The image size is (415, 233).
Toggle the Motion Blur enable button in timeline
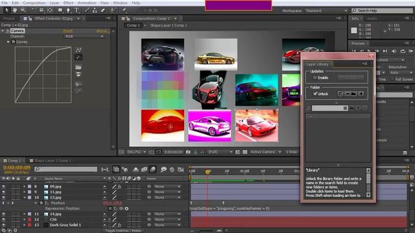153,170
